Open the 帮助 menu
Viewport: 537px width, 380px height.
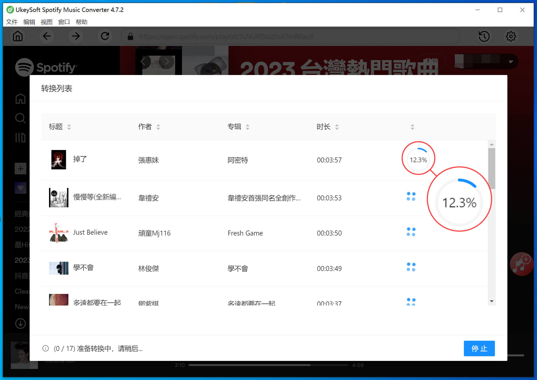pyautogui.click(x=81, y=22)
